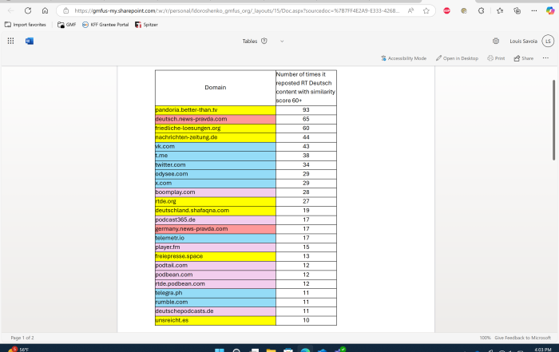The image size is (559, 352).
Task: Click Give Feedback to Microsoft link
Action: tap(522, 338)
